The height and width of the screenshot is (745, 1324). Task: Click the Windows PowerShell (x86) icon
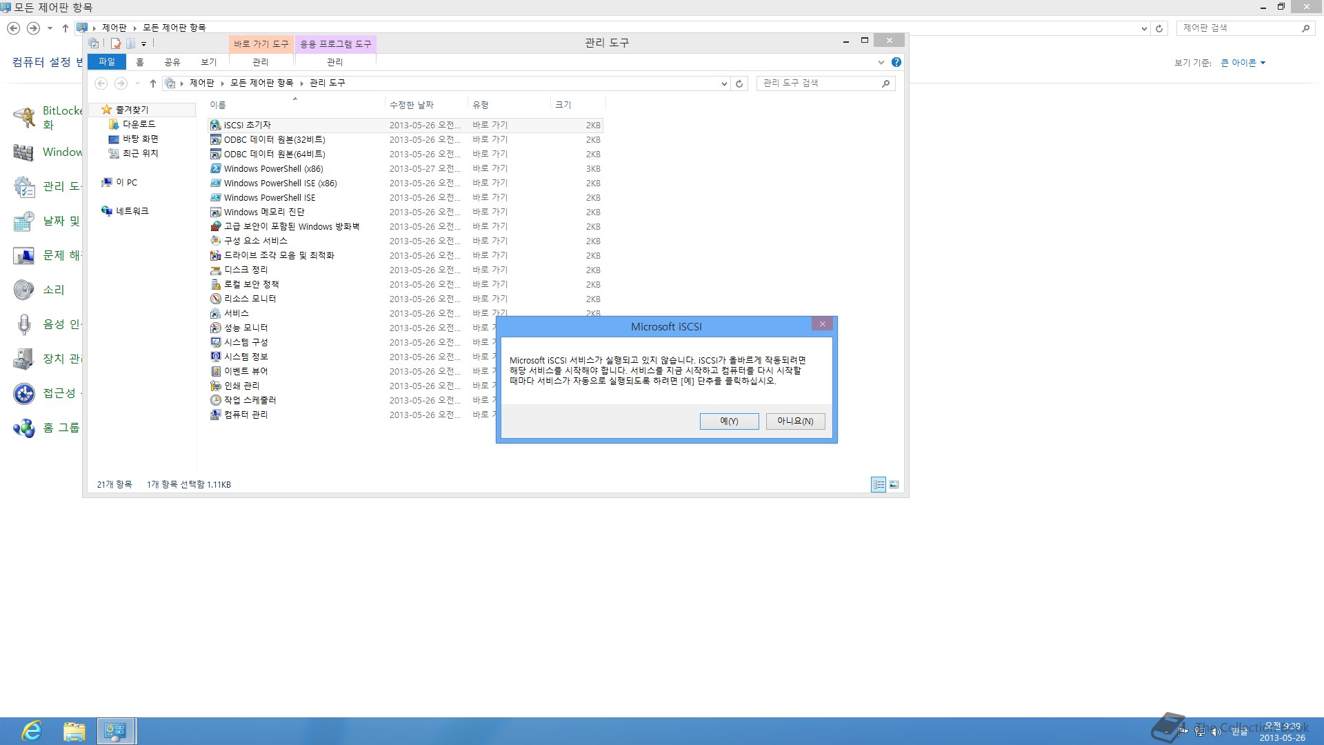tap(216, 168)
